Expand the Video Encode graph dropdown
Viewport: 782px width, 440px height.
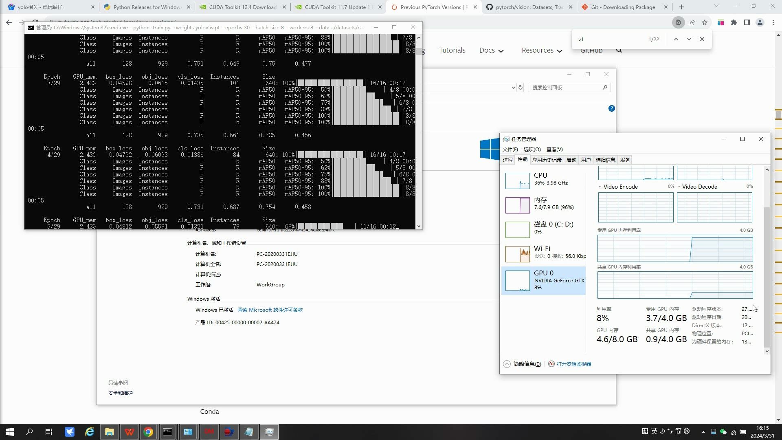[600, 187]
